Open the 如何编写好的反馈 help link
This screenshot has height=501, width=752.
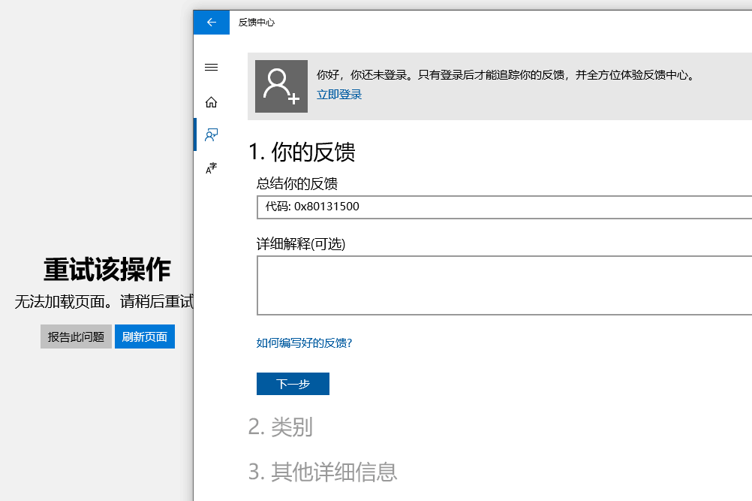(304, 343)
